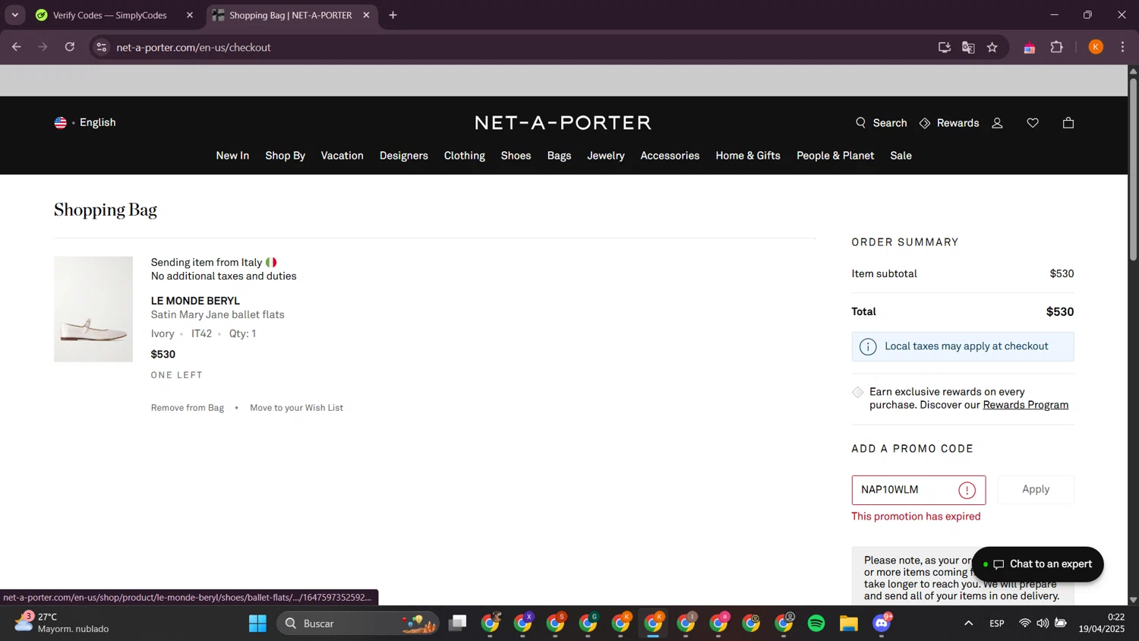This screenshot has height=641, width=1139.
Task: Open Spotify from the taskbar
Action: click(816, 624)
